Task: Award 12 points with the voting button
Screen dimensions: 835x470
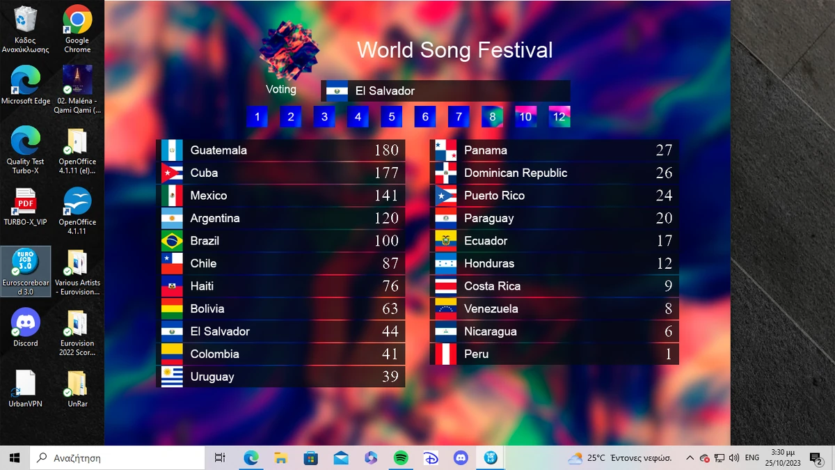Action: [x=559, y=116]
